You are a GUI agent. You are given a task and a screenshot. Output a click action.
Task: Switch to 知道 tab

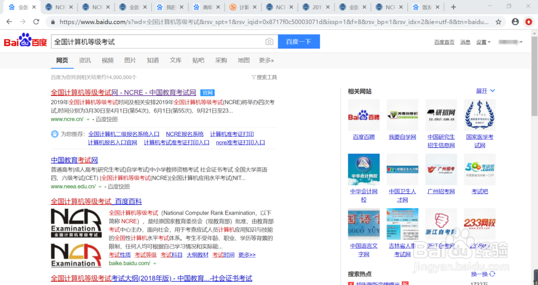click(x=153, y=60)
